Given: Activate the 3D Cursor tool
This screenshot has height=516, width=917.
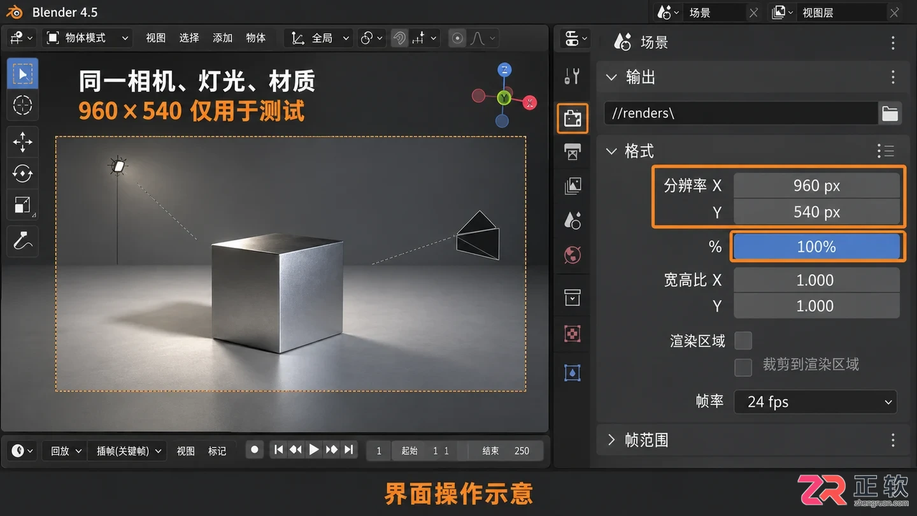Looking at the screenshot, I should 23,104.
